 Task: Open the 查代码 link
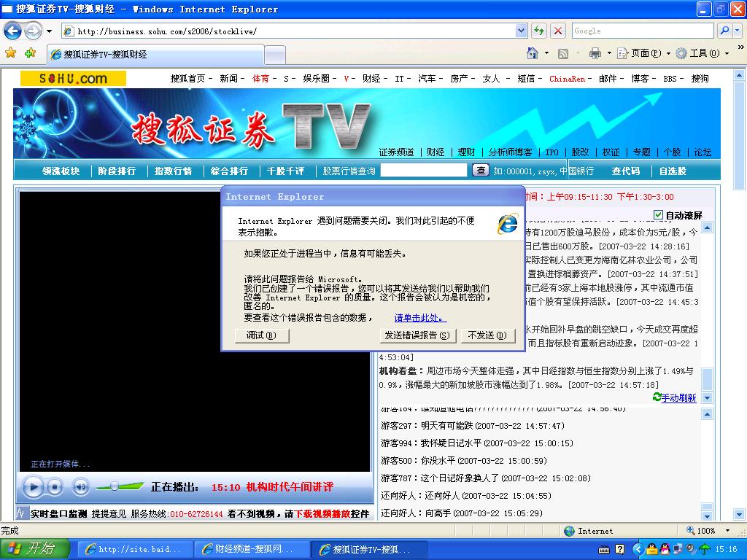626,171
